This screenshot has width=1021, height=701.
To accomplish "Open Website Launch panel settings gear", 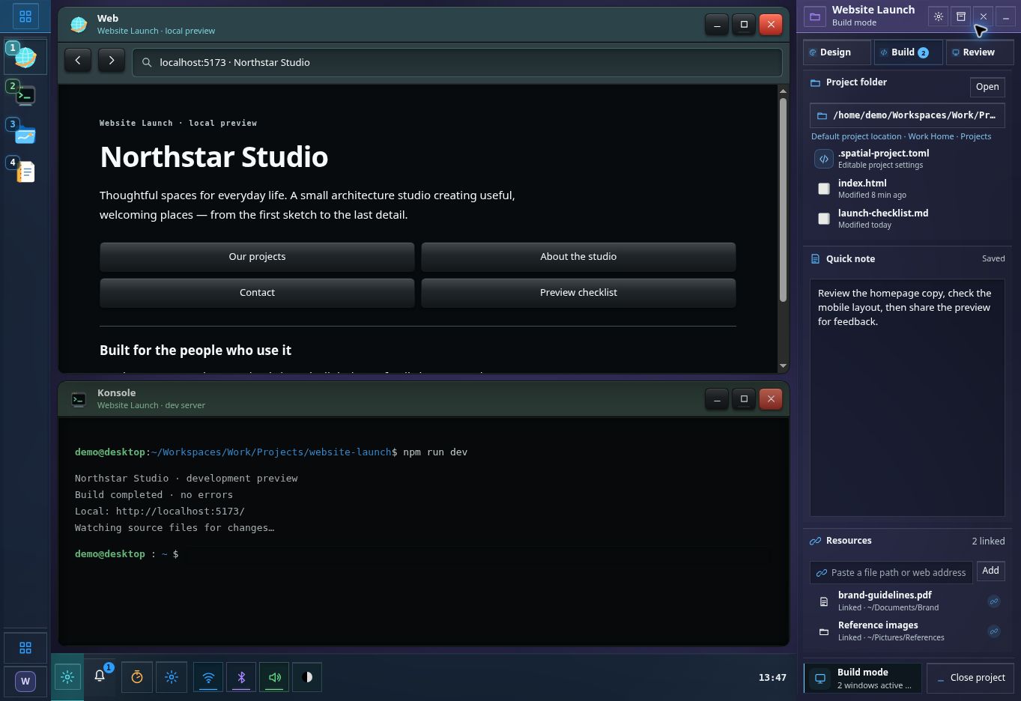I will point(939,16).
